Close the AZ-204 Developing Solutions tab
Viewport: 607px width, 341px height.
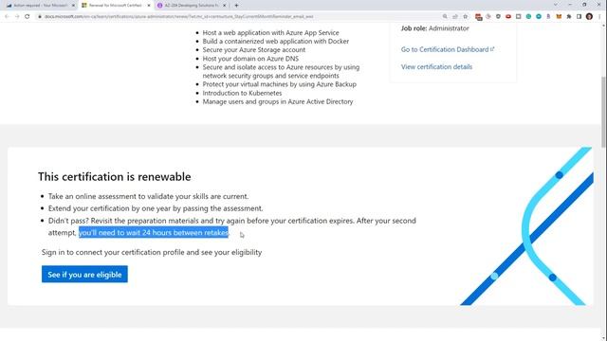224,6
